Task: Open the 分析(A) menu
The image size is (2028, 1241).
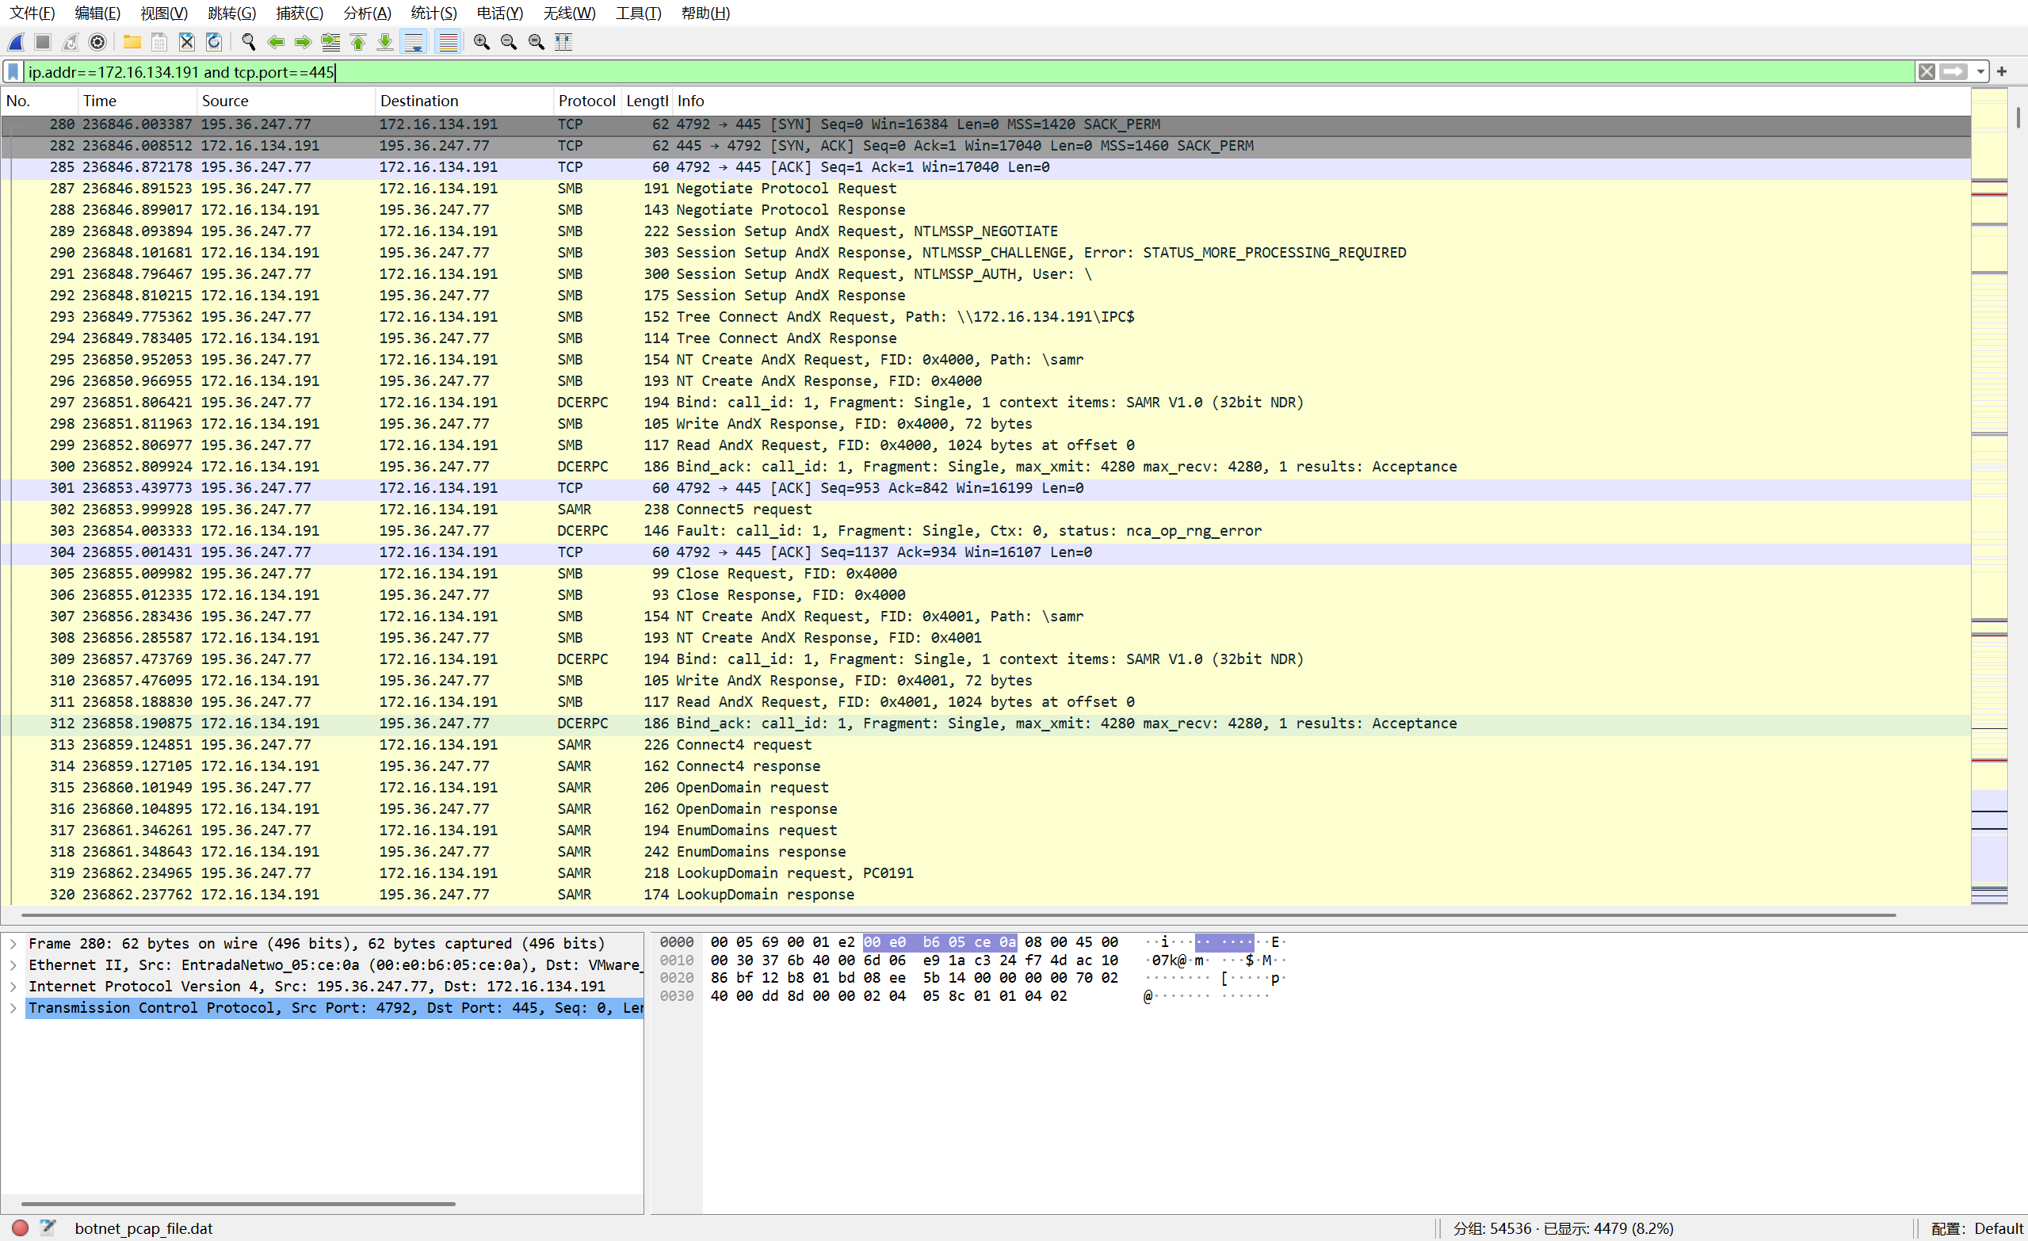Action: (367, 13)
